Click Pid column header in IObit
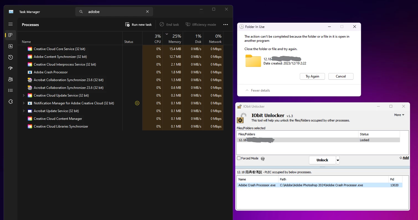 (395, 179)
